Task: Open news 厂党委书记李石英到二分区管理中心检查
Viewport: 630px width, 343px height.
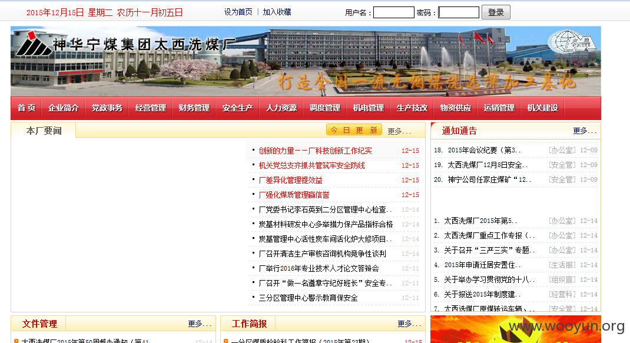Action: (325, 209)
